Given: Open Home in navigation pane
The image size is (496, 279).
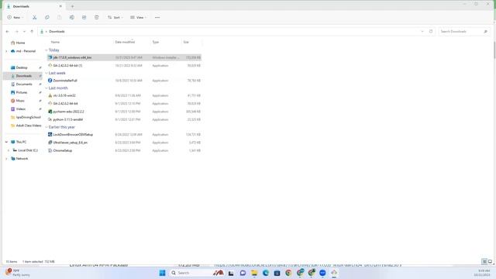Looking at the screenshot, I should [21, 43].
